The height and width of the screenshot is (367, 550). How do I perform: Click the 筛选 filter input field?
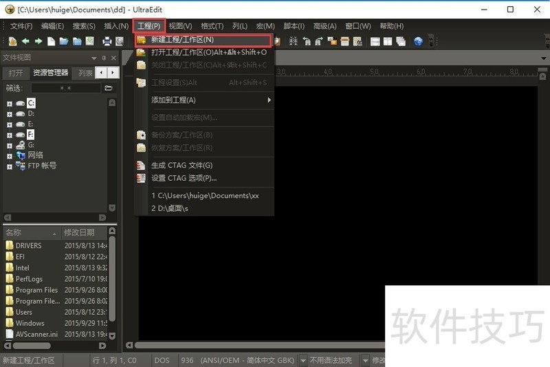tap(65, 88)
